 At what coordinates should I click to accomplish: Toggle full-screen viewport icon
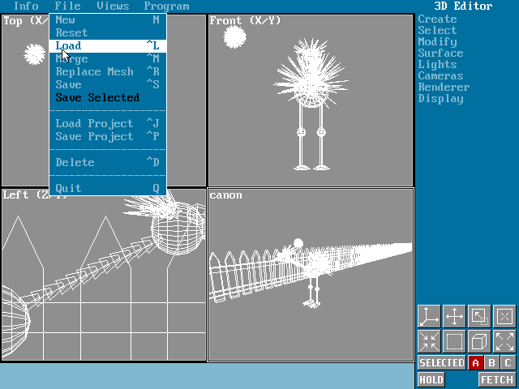479,316
